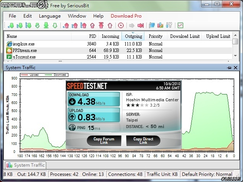Viewport: 243px width, 182px height.
Task: Click the Upload legend entry in chart
Action: click(x=30, y=75)
